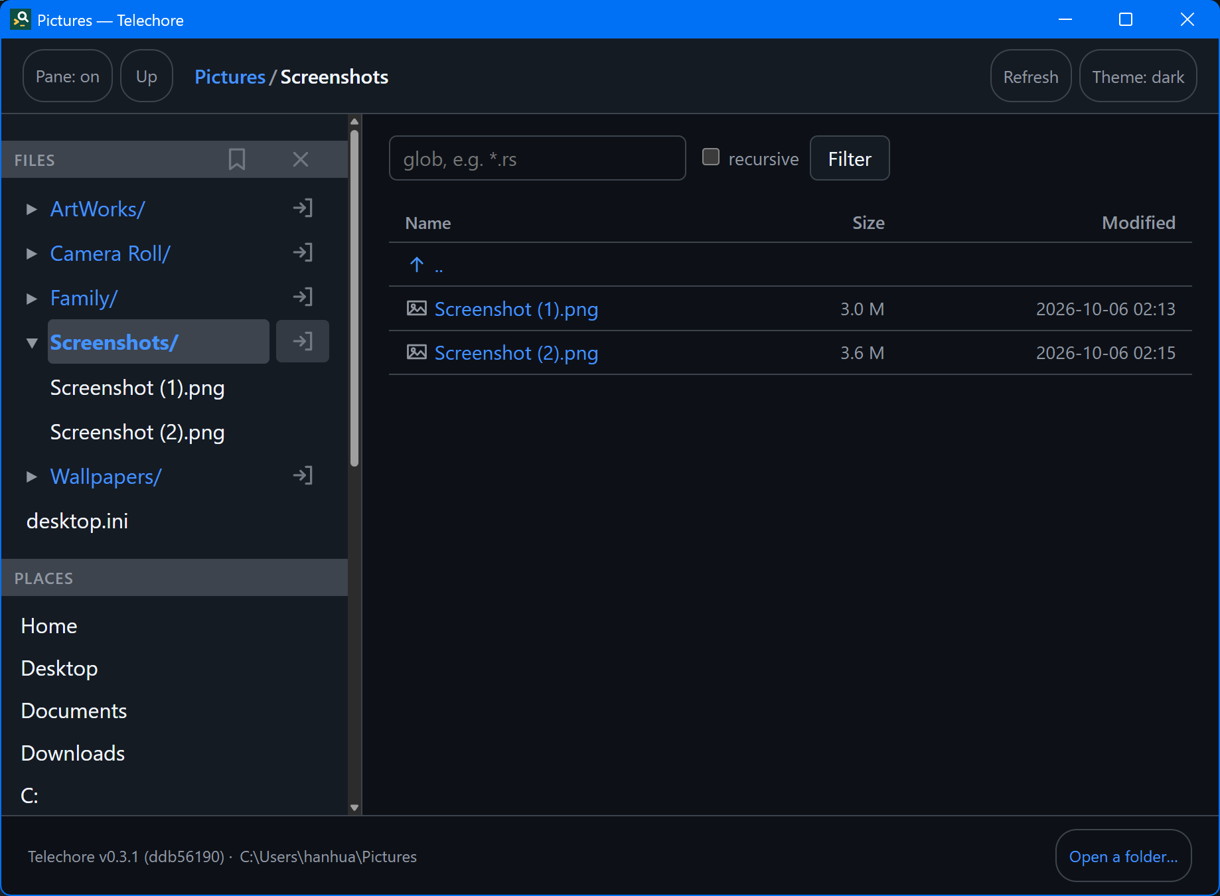Screen dimensions: 1220x896
Task: Click the Filter button
Action: pyautogui.click(x=850, y=158)
